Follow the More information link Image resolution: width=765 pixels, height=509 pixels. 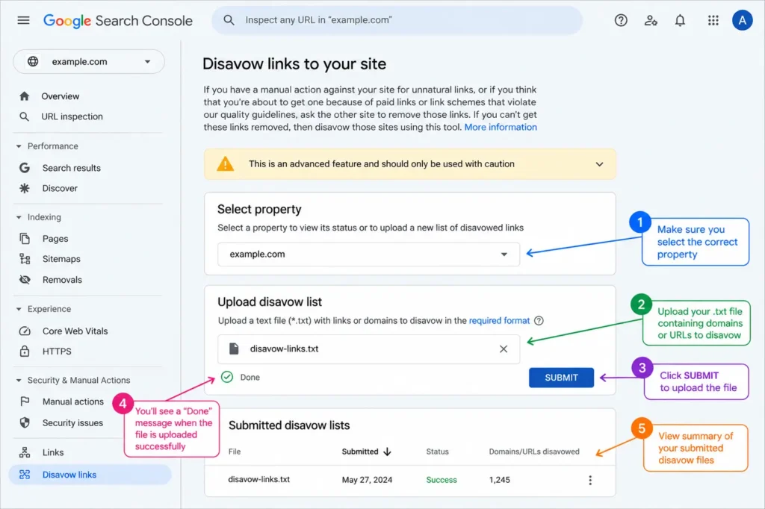501,127
